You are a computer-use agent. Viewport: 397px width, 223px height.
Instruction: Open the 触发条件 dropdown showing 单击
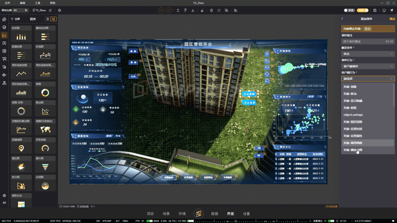[x=368, y=54]
